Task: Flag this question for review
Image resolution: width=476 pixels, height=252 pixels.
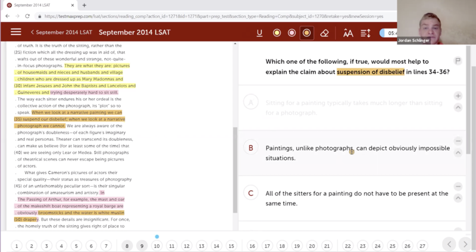Action: click(458, 61)
